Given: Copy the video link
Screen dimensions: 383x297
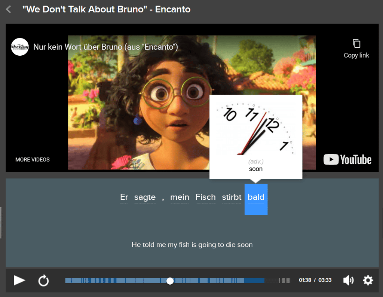Looking at the screenshot, I should (356, 48).
